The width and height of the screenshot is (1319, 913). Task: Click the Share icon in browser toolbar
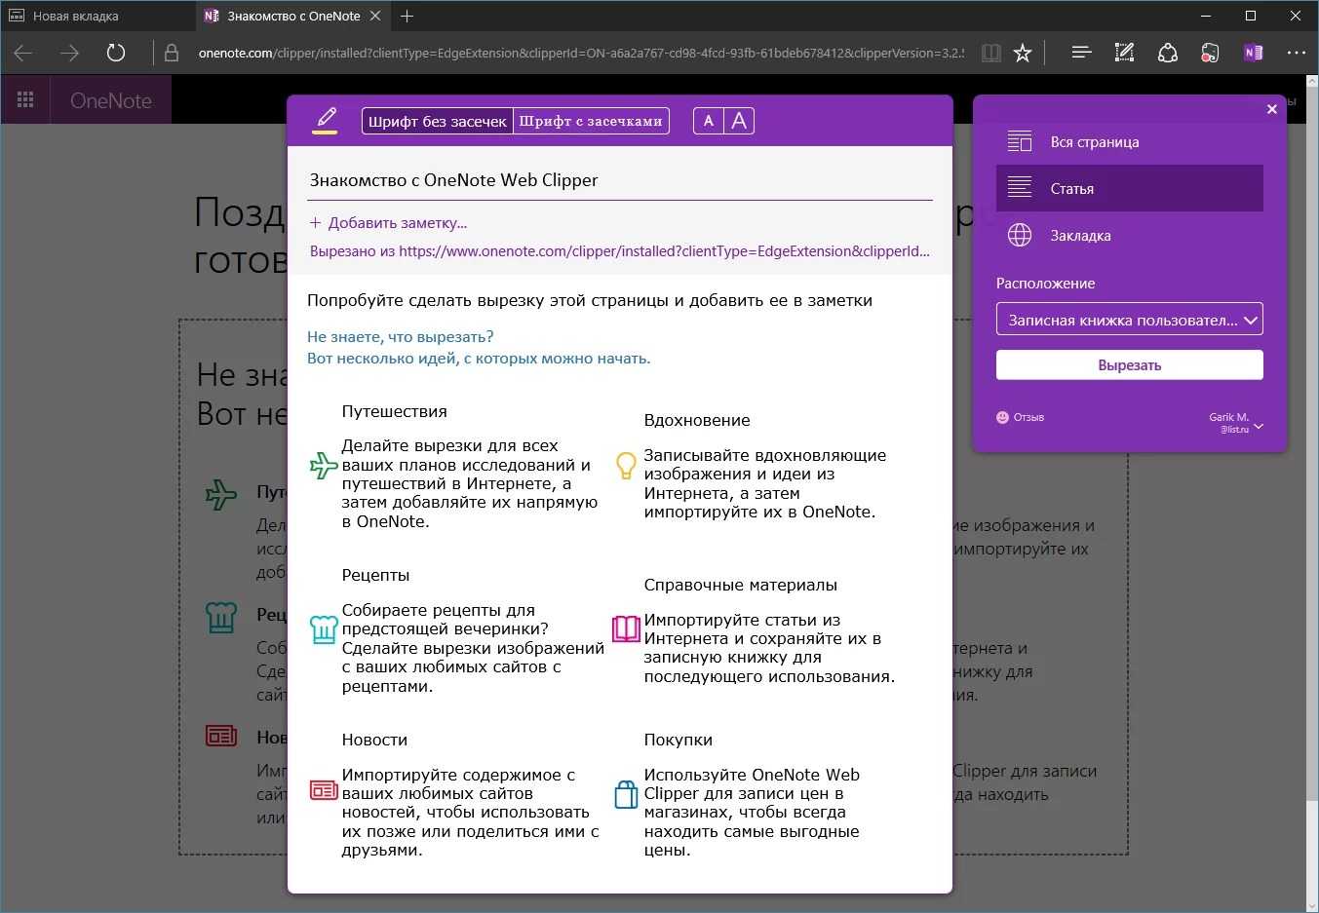pos(1167,53)
